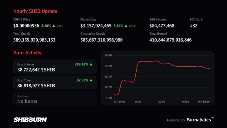Viewport: 227px width, 128px height.
Task: Click the 9/3 10:00 time label
Action: pos(120,102)
